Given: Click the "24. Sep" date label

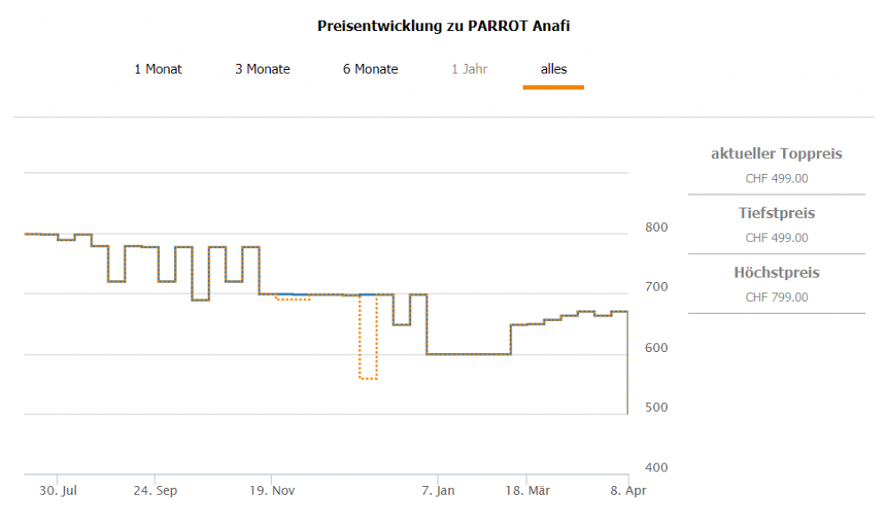Looking at the screenshot, I should [x=156, y=490].
